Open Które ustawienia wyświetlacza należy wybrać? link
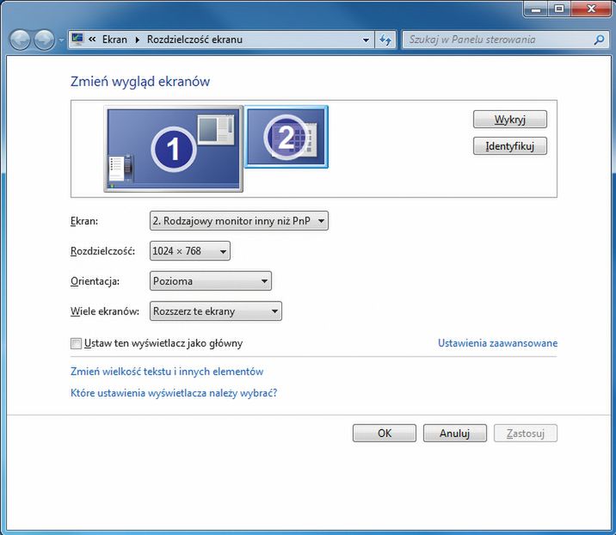616x535 pixels. tap(174, 393)
